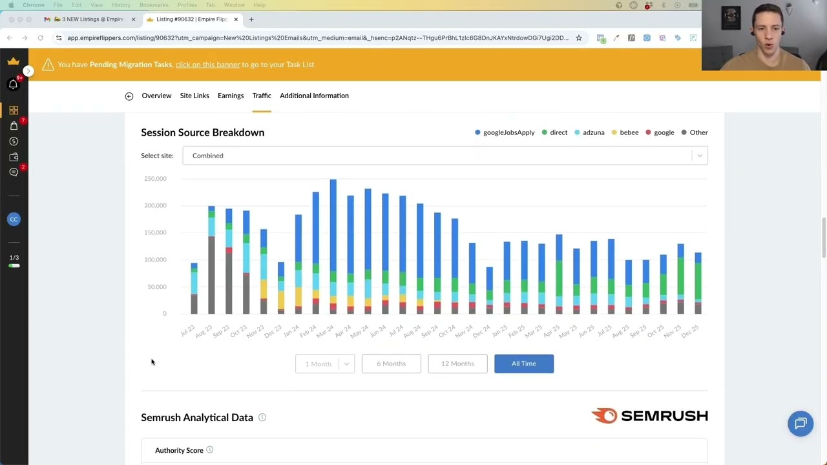
Task: Click the Mar 24 peak bar
Action: (x=333, y=247)
